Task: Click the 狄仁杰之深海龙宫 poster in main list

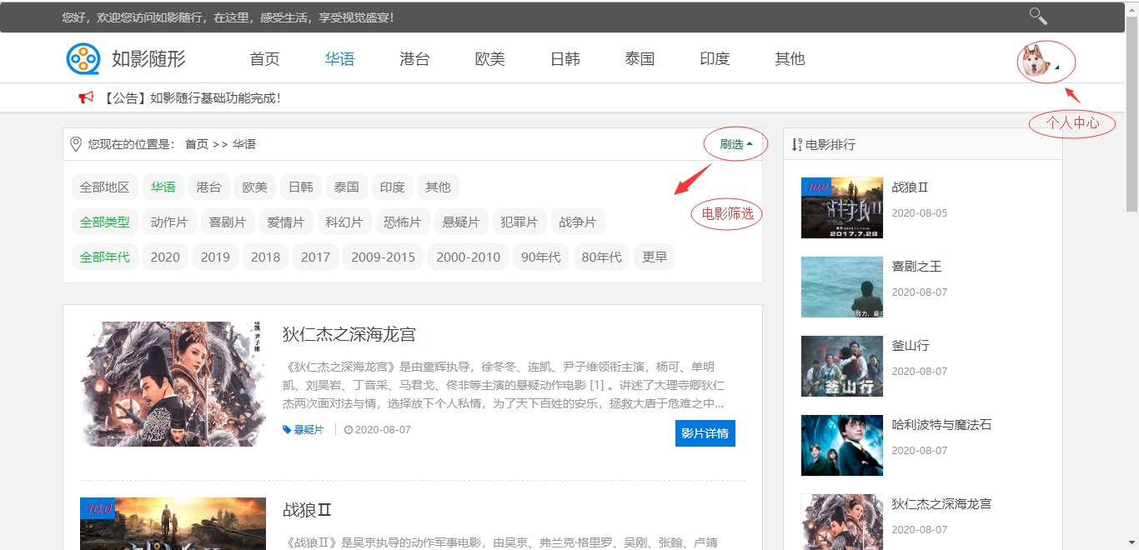Action: (173, 384)
